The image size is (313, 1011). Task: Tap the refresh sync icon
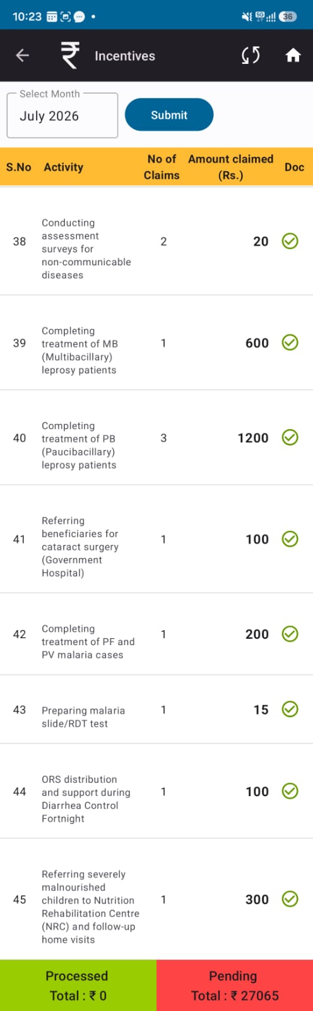click(251, 56)
